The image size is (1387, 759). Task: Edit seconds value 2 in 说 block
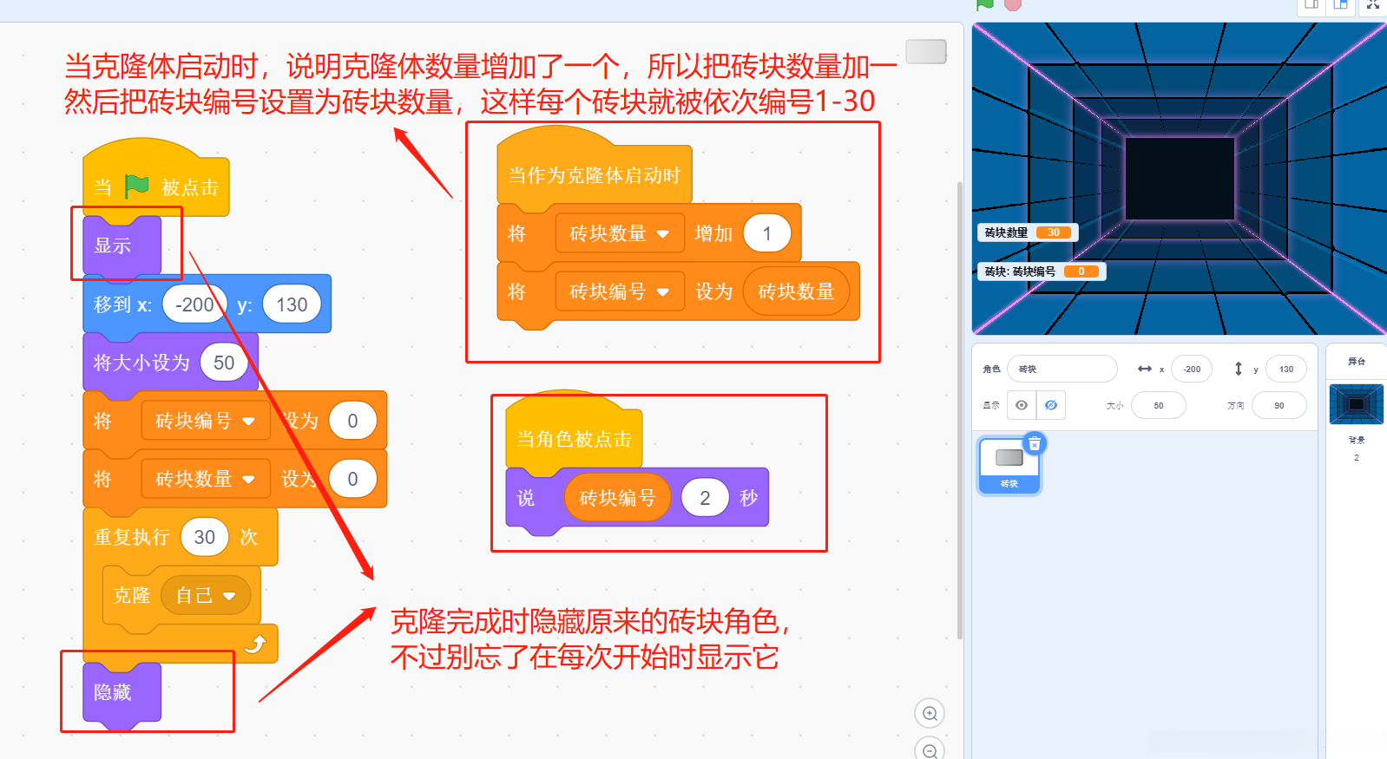705,498
